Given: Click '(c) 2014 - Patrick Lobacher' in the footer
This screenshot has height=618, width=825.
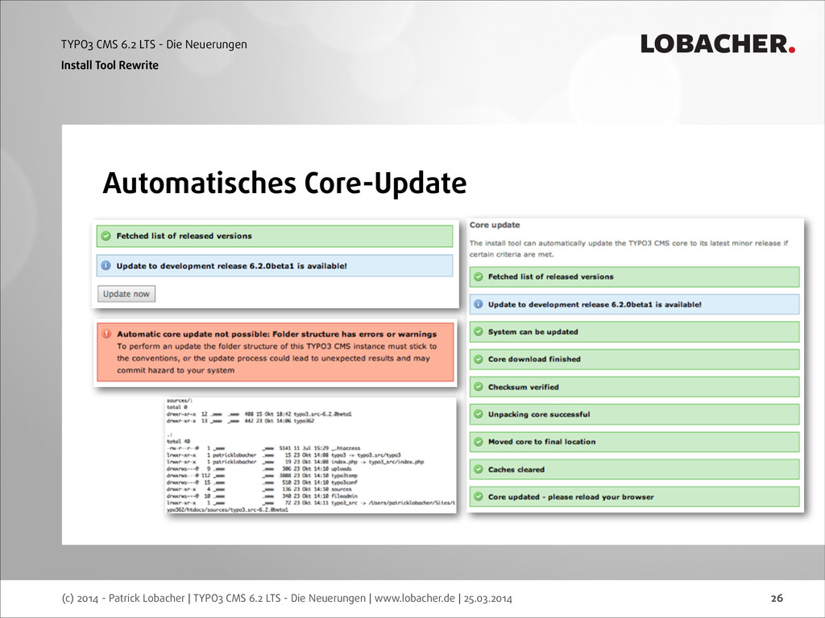Looking at the screenshot, I should click(x=123, y=598).
